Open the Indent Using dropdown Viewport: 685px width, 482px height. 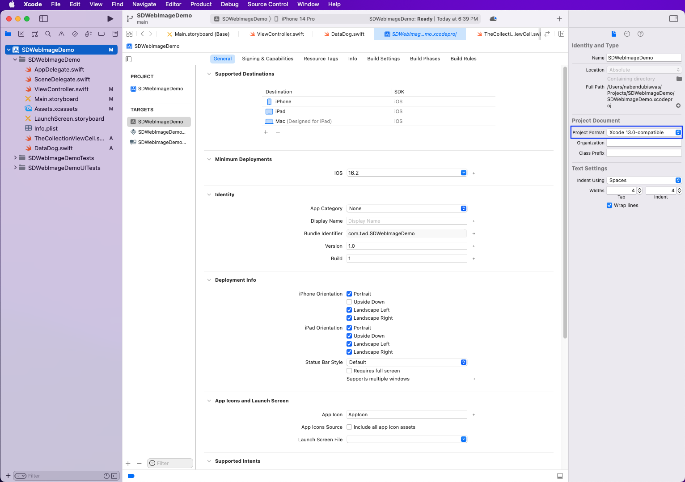coord(644,180)
